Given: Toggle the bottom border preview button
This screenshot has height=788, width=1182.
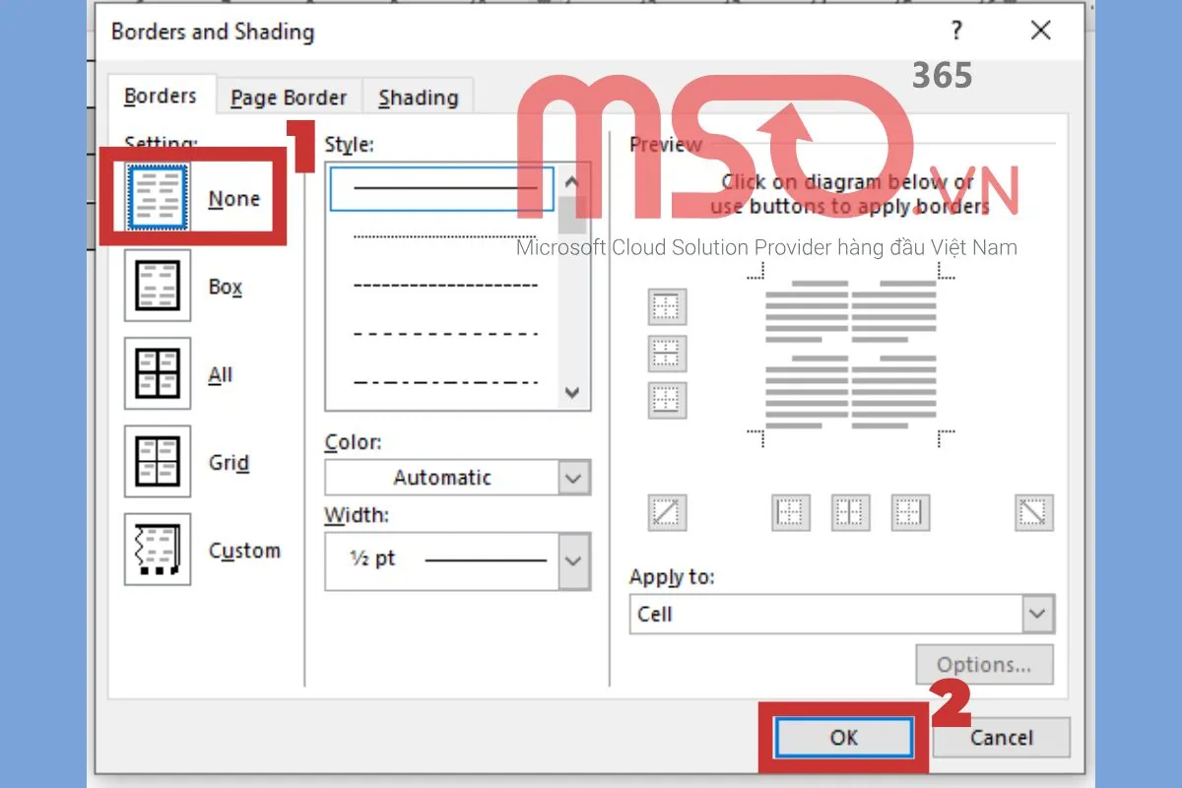Looking at the screenshot, I should coord(668,400).
